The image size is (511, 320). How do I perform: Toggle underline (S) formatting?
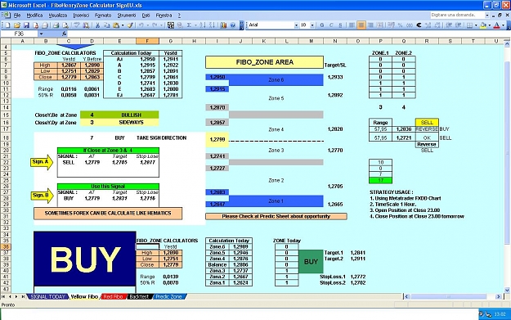click(340, 25)
